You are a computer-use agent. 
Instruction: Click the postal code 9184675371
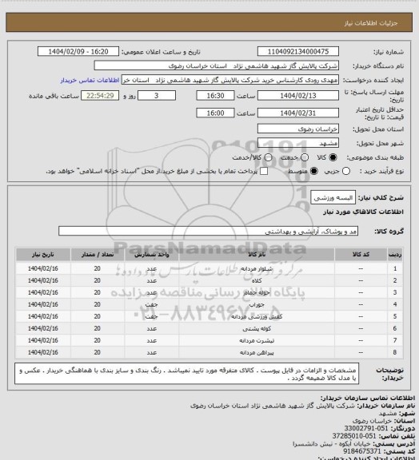point(362,450)
